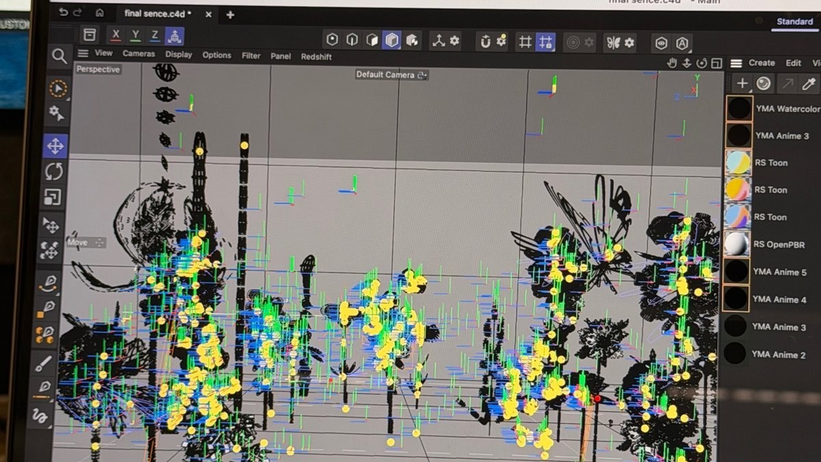Toggle the Z axis lock
The width and height of the screenshot is (821, 462).
tap(155, 36)
